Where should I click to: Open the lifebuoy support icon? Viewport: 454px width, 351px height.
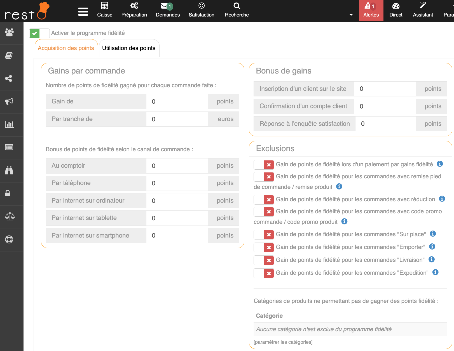(x=9, y=239)
